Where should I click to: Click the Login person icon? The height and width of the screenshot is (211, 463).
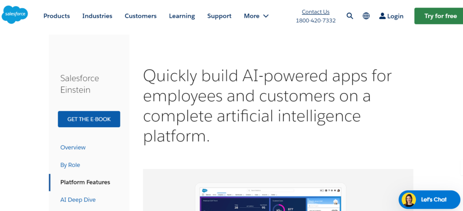(383, 16)
